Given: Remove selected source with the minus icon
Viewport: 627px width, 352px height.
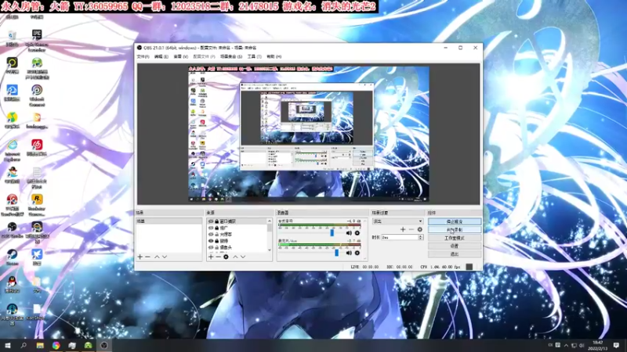Looking at the screenshot, I should click(x=219, y=257).
